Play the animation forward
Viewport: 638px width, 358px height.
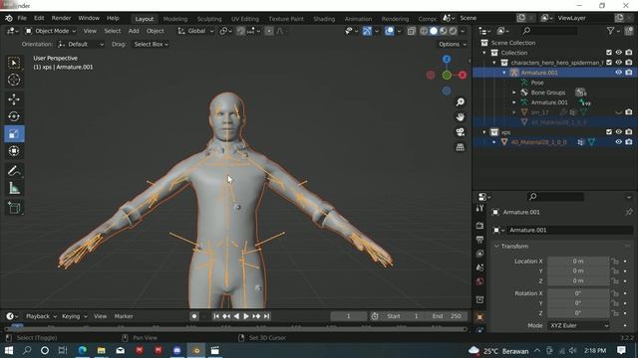point(246,316)
